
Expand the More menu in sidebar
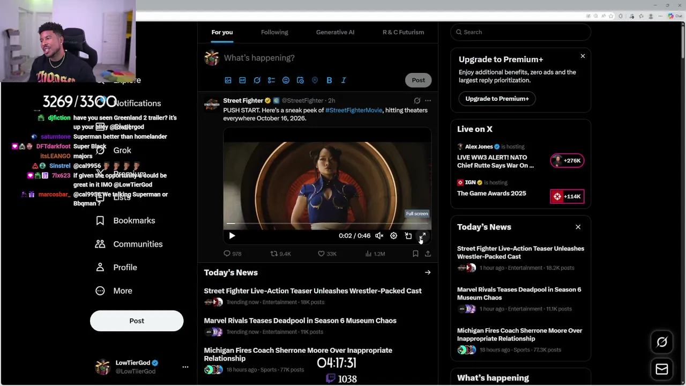pyautogui.click(x=114, y=291)
